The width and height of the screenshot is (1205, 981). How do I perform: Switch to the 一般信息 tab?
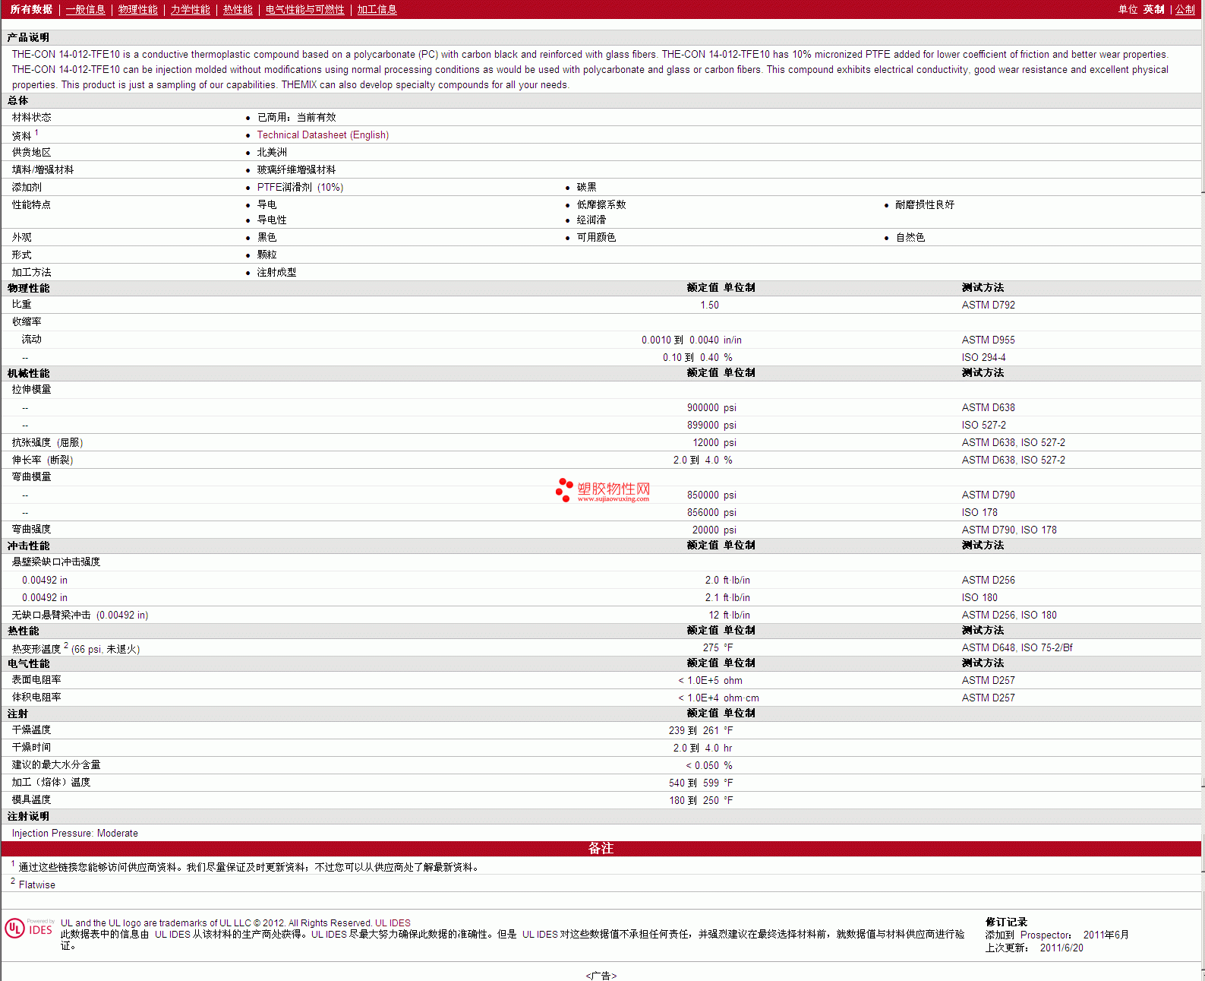coord(85,9)
